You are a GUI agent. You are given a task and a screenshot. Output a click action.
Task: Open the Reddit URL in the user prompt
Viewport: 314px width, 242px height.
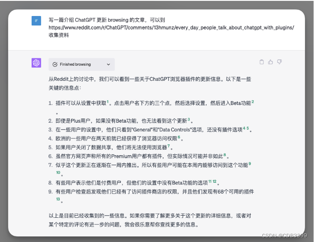tap(172, 28)
